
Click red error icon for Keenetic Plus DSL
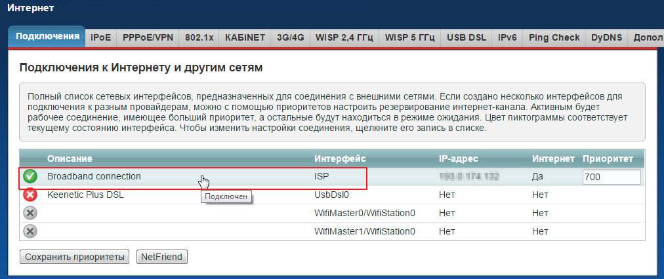click(30, 195)
